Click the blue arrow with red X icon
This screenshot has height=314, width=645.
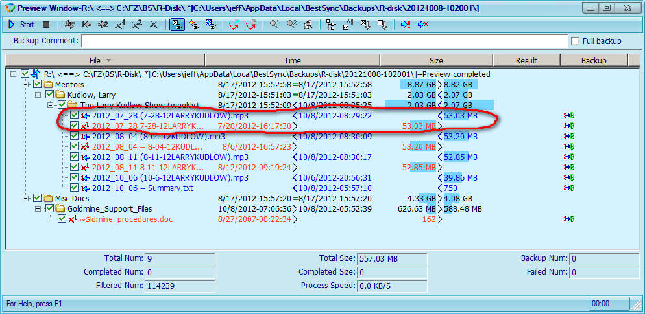(x=422, y=25)
